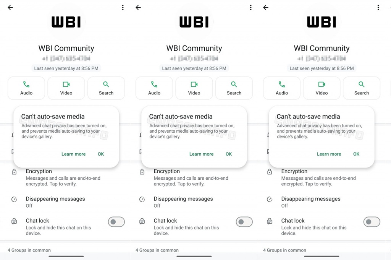The width and height of the screenshot is (391, 260).
Task: Click OK in the right dialog
Action: click(x=356, y=154)
